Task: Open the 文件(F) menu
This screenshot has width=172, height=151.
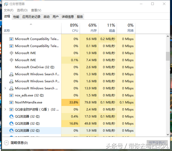Action: pos(9,10)
